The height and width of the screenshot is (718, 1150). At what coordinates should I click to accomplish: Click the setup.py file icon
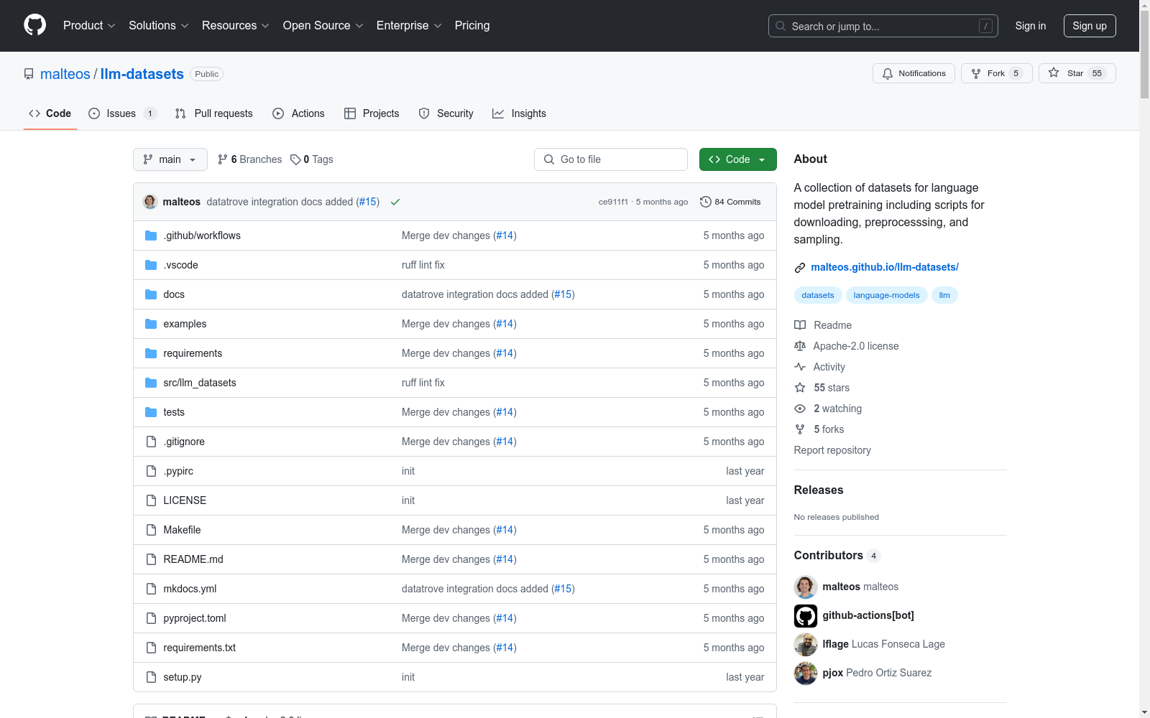tap(151, 677)
